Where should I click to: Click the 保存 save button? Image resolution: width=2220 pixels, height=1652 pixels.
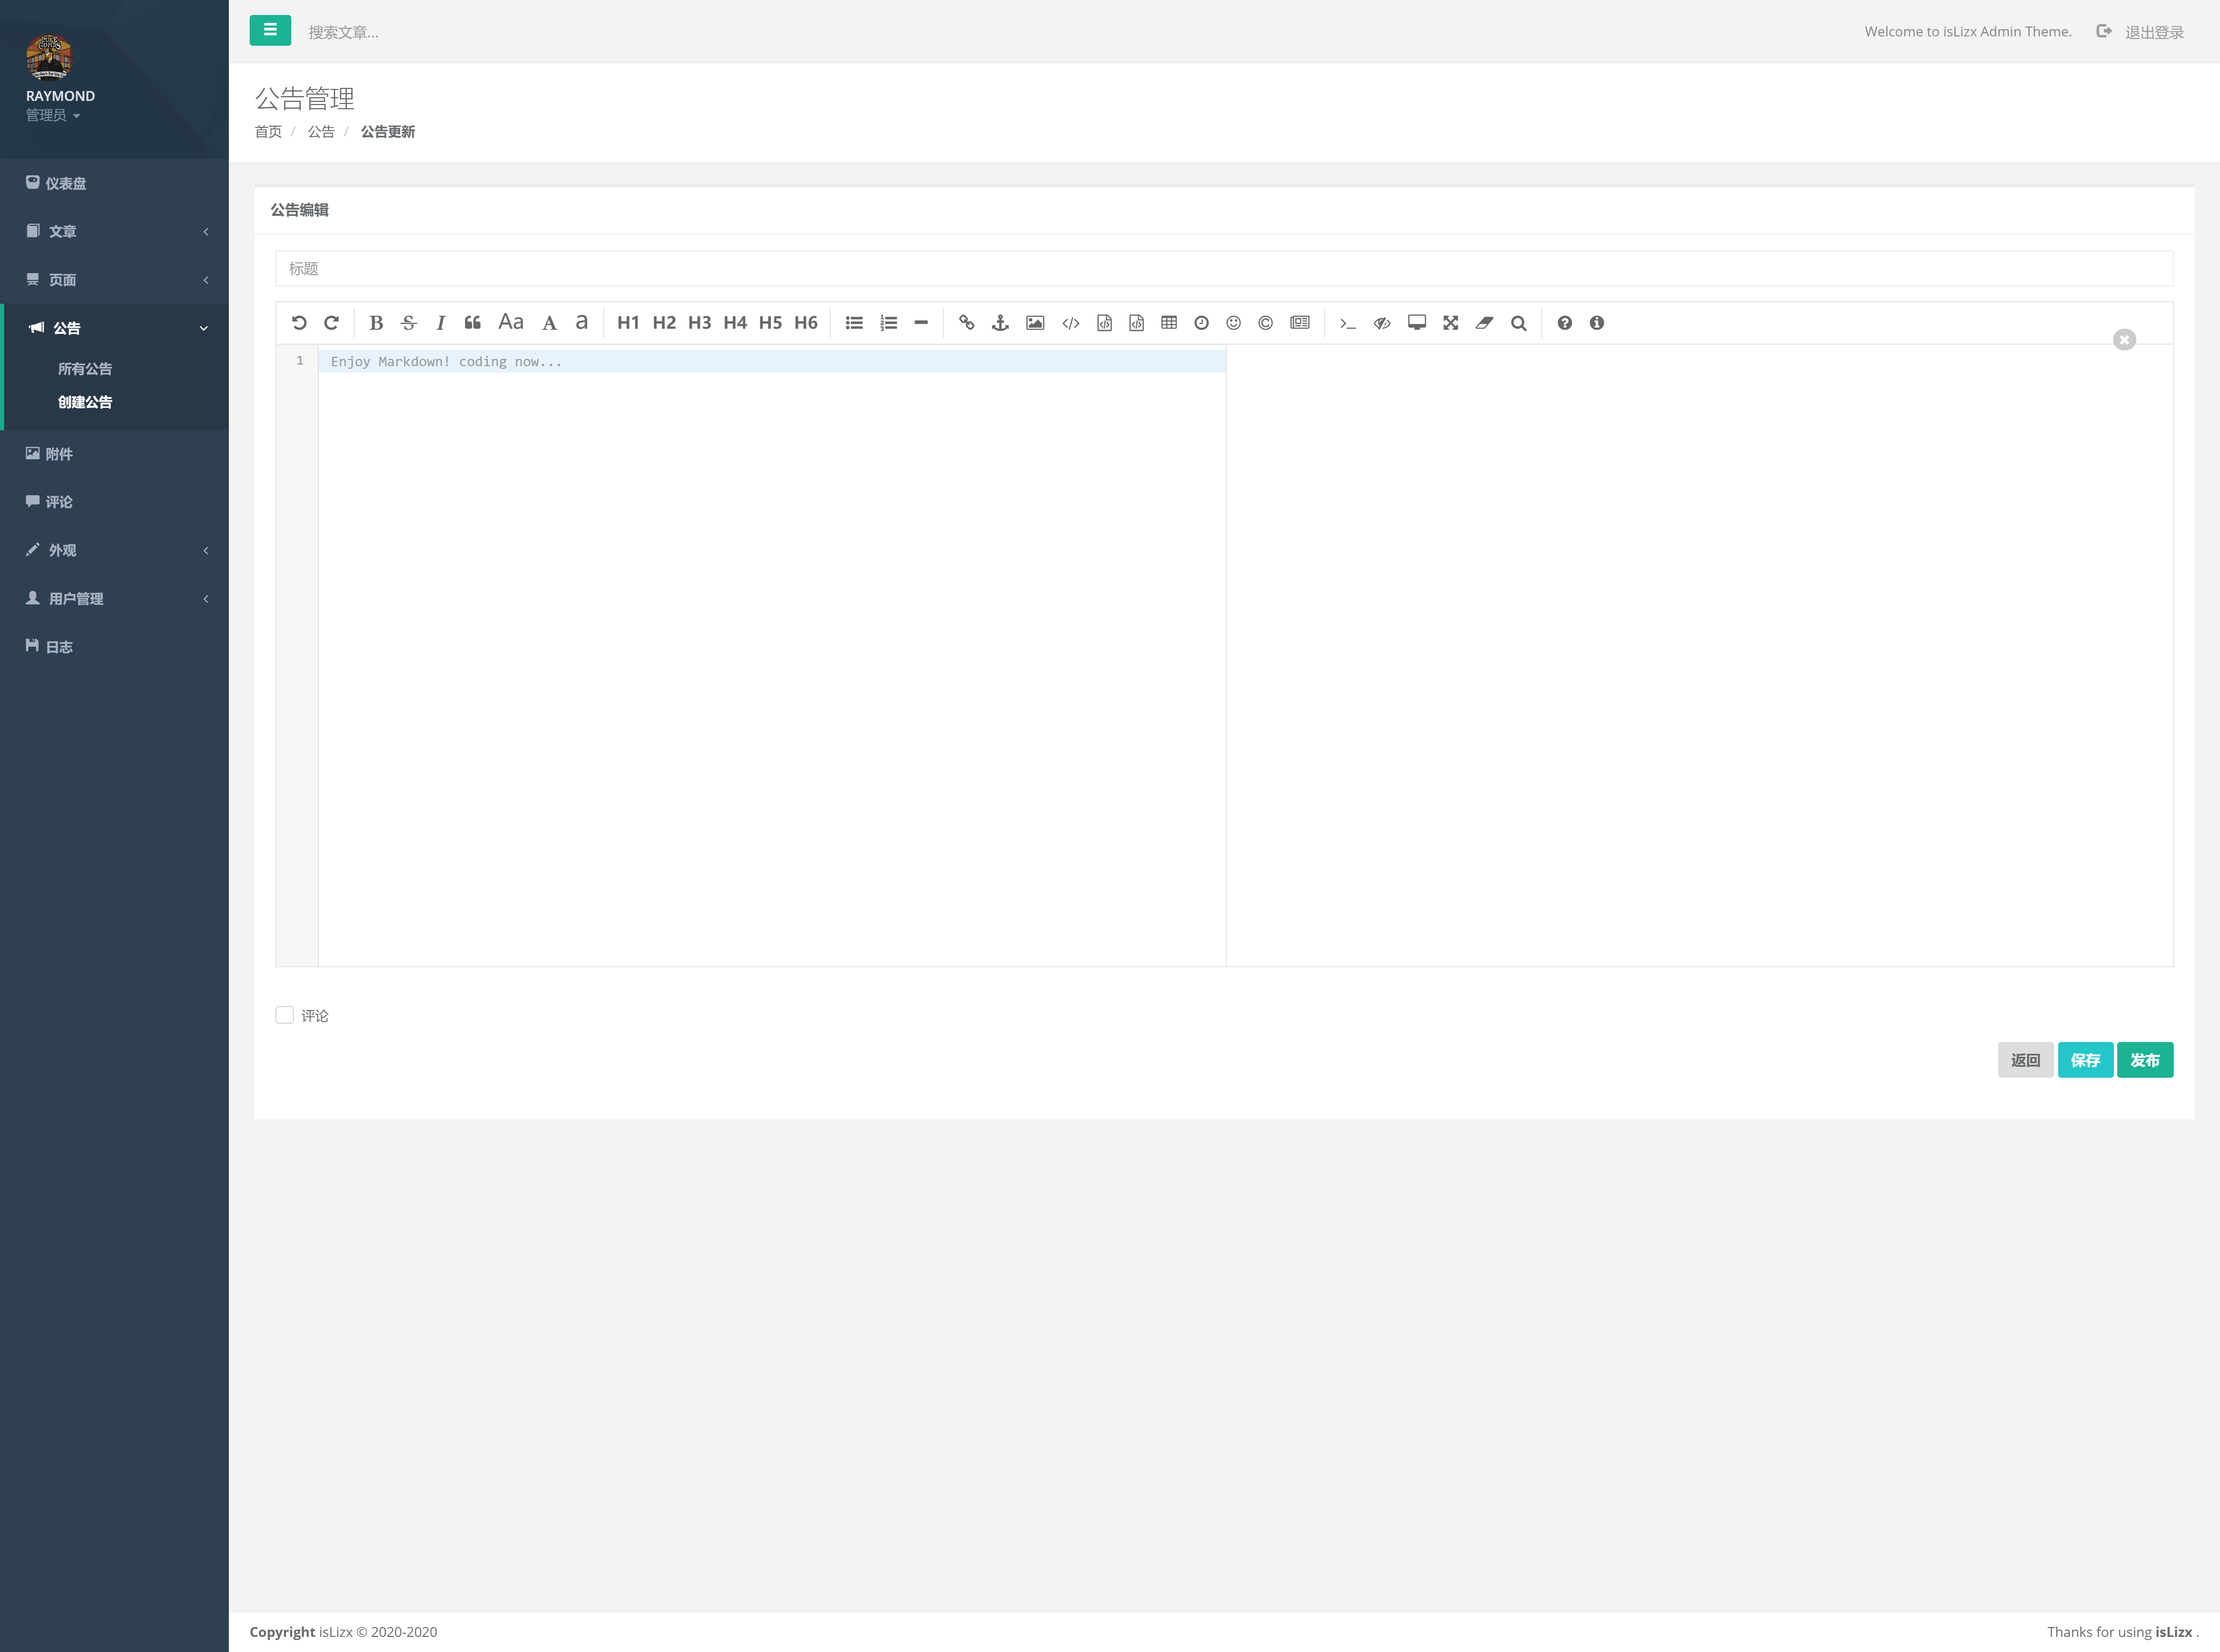[2085, 1060]
